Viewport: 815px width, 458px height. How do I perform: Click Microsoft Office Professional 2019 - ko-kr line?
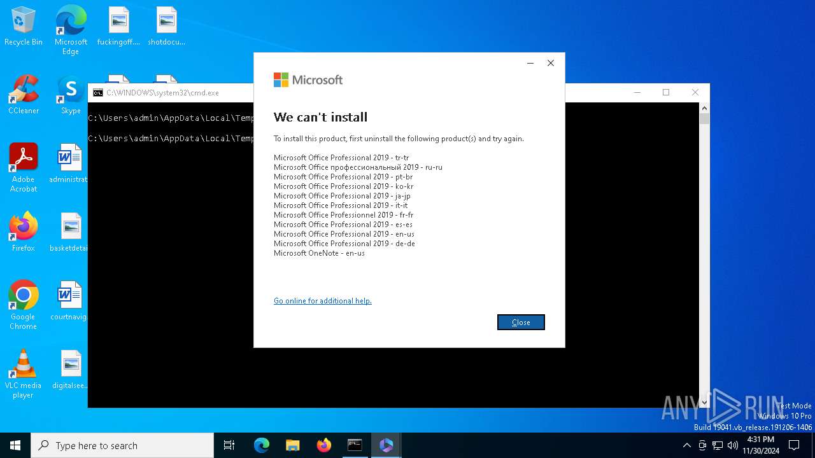(x=344, y=186)
